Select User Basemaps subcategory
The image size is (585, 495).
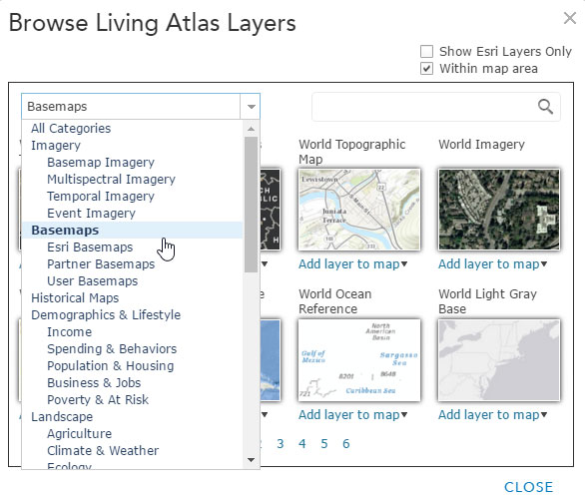(93, 281)
